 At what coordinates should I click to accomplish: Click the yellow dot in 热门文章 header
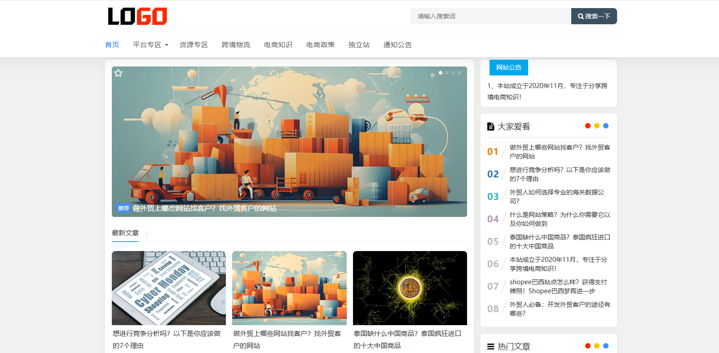pyautogui.click(x=597, y=346)
